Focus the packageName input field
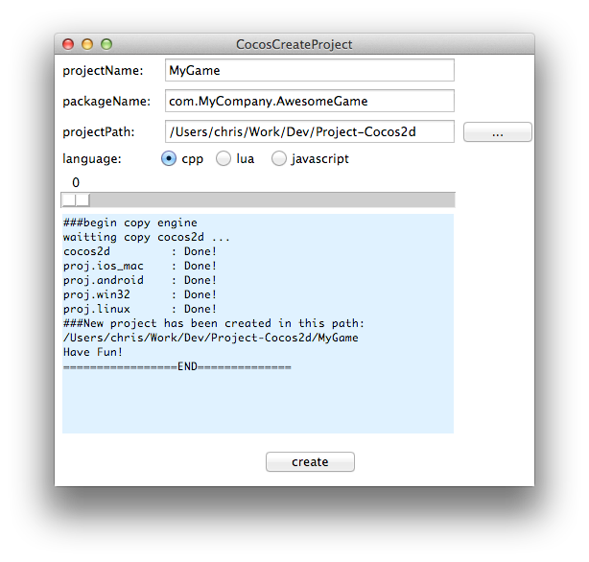 click(x=310, y=101)
